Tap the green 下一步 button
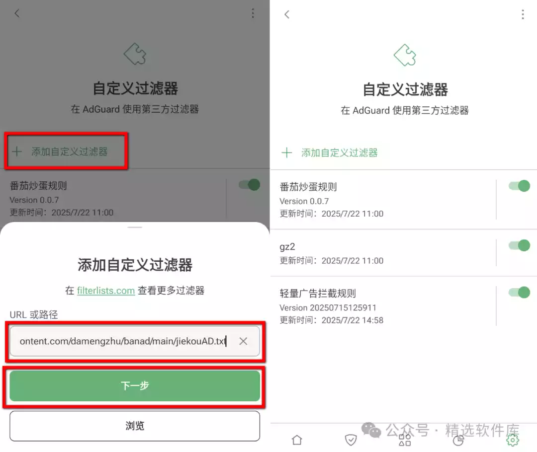This screenshot has height=452, width=537. (135, 386)
